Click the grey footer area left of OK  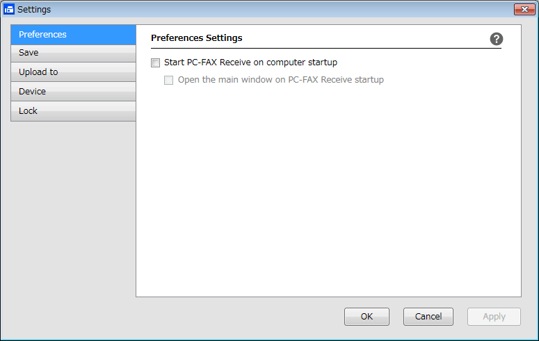pyautogui.click(x=172, y=317)
